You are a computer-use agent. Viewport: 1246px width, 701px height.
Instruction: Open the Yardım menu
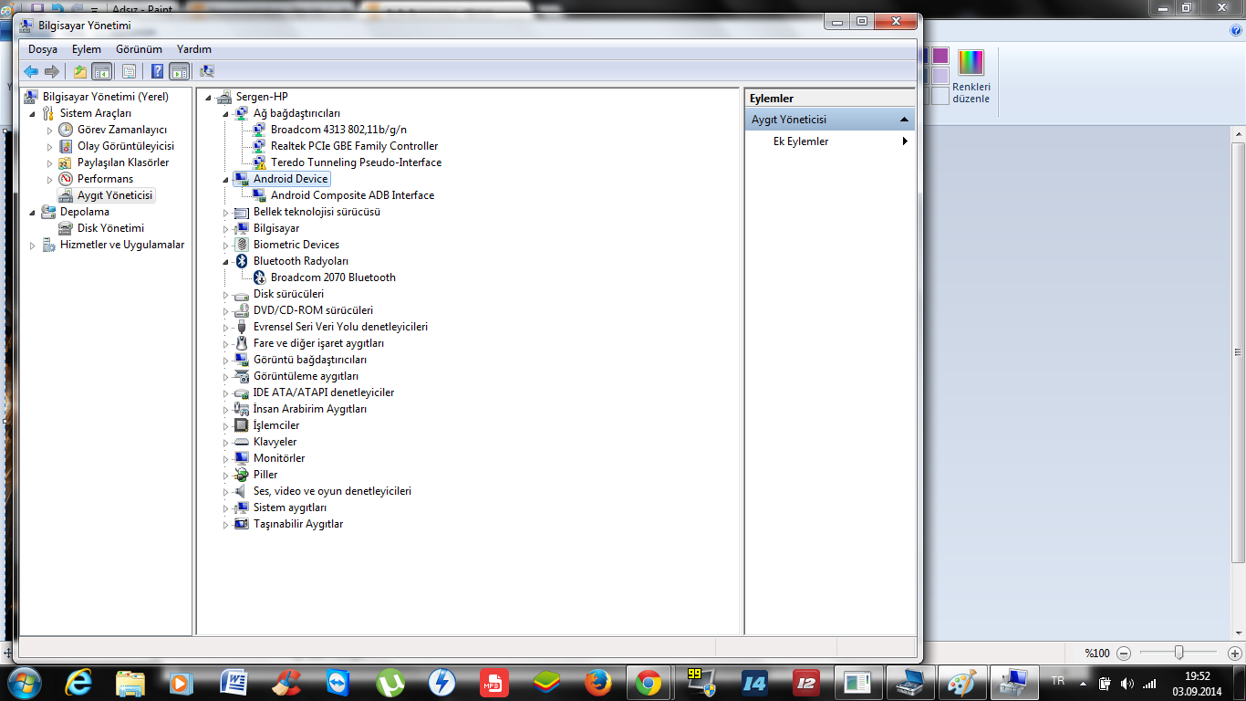[x=194, y=49]
